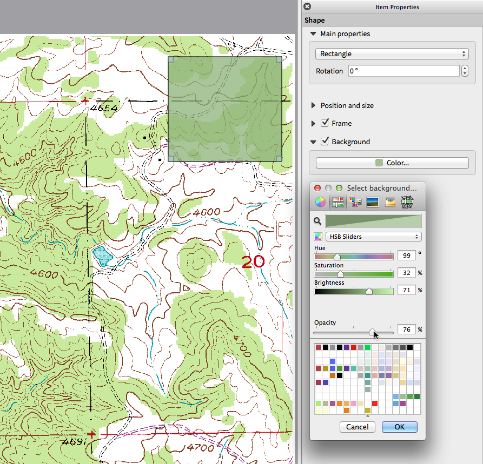The width and height of the screenshot is (483, 464).
Task: Switch to the Color Wheel picker
Action: (x=321, y=203)
